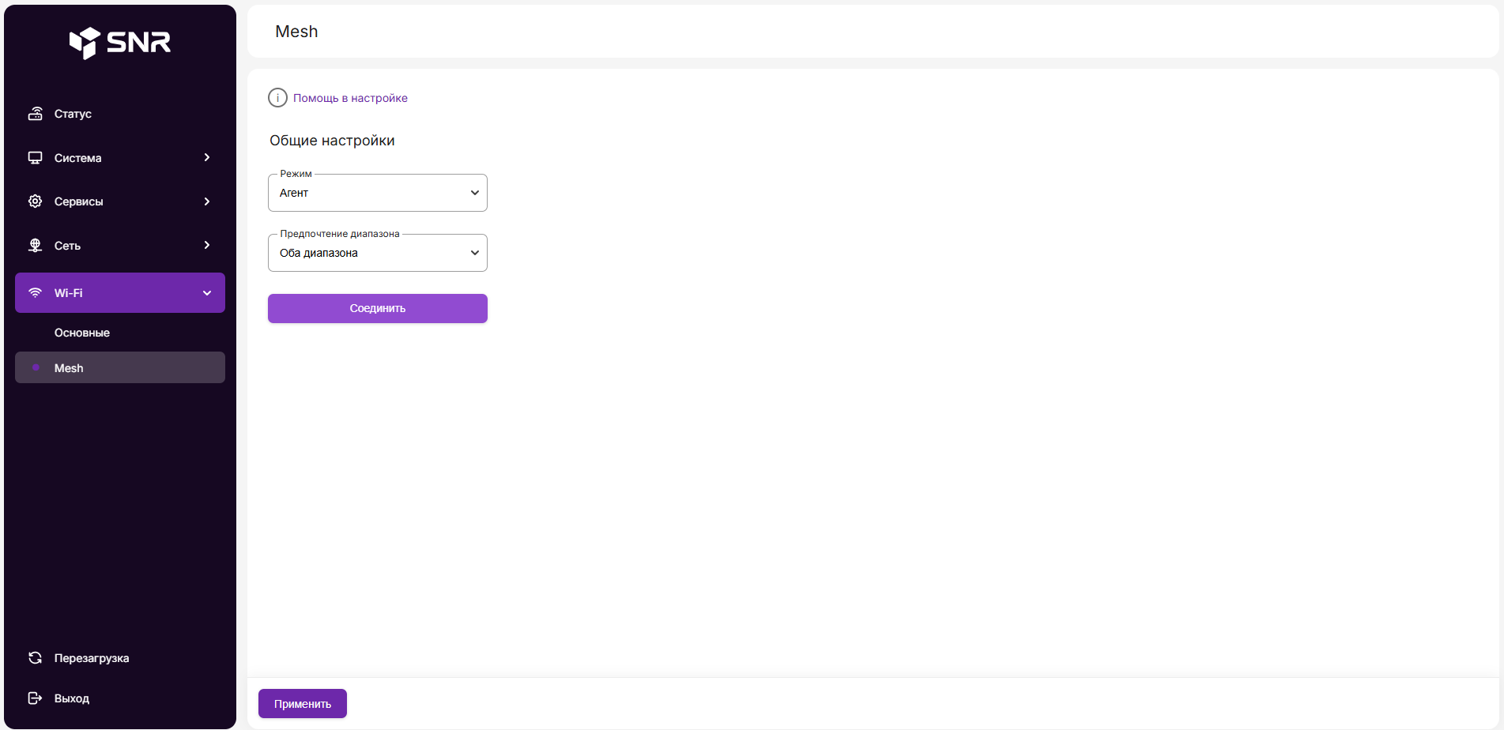Click the Перезагрузка reload icon

[x=36, y=658]
